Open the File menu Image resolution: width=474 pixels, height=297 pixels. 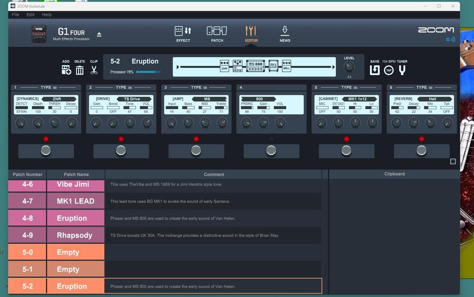[15, 14]
